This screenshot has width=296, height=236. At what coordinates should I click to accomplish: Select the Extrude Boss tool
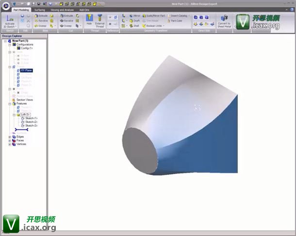click(41, 16)
